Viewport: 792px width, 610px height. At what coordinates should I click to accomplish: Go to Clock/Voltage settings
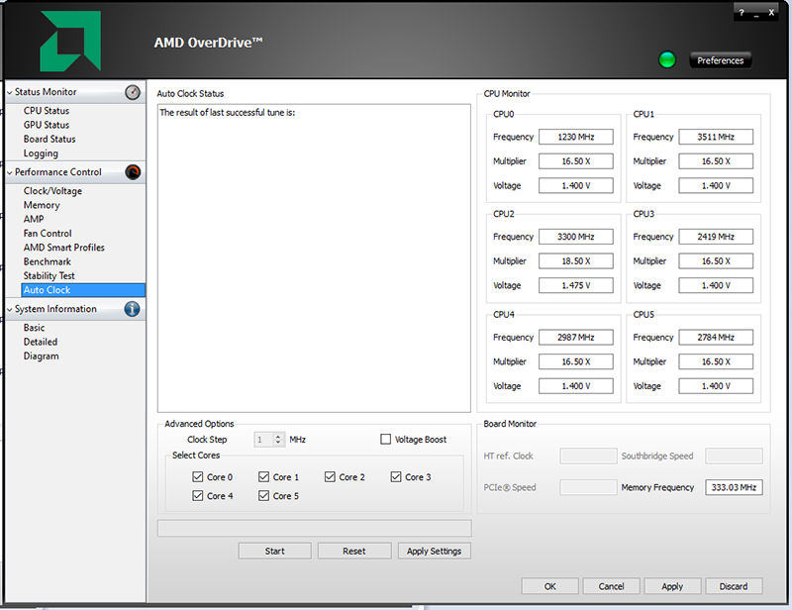tap(52, 191)
